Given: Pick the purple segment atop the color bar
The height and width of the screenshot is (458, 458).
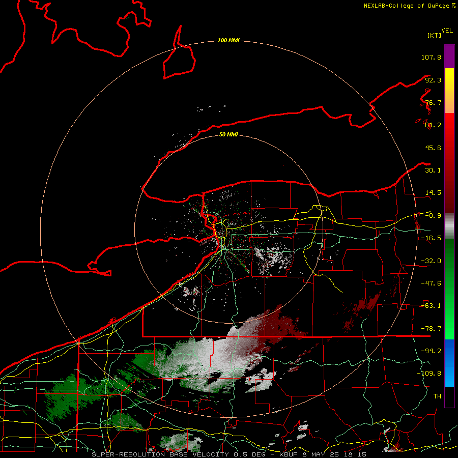Looking at the screenshot, I should click(x=449, y=56).
